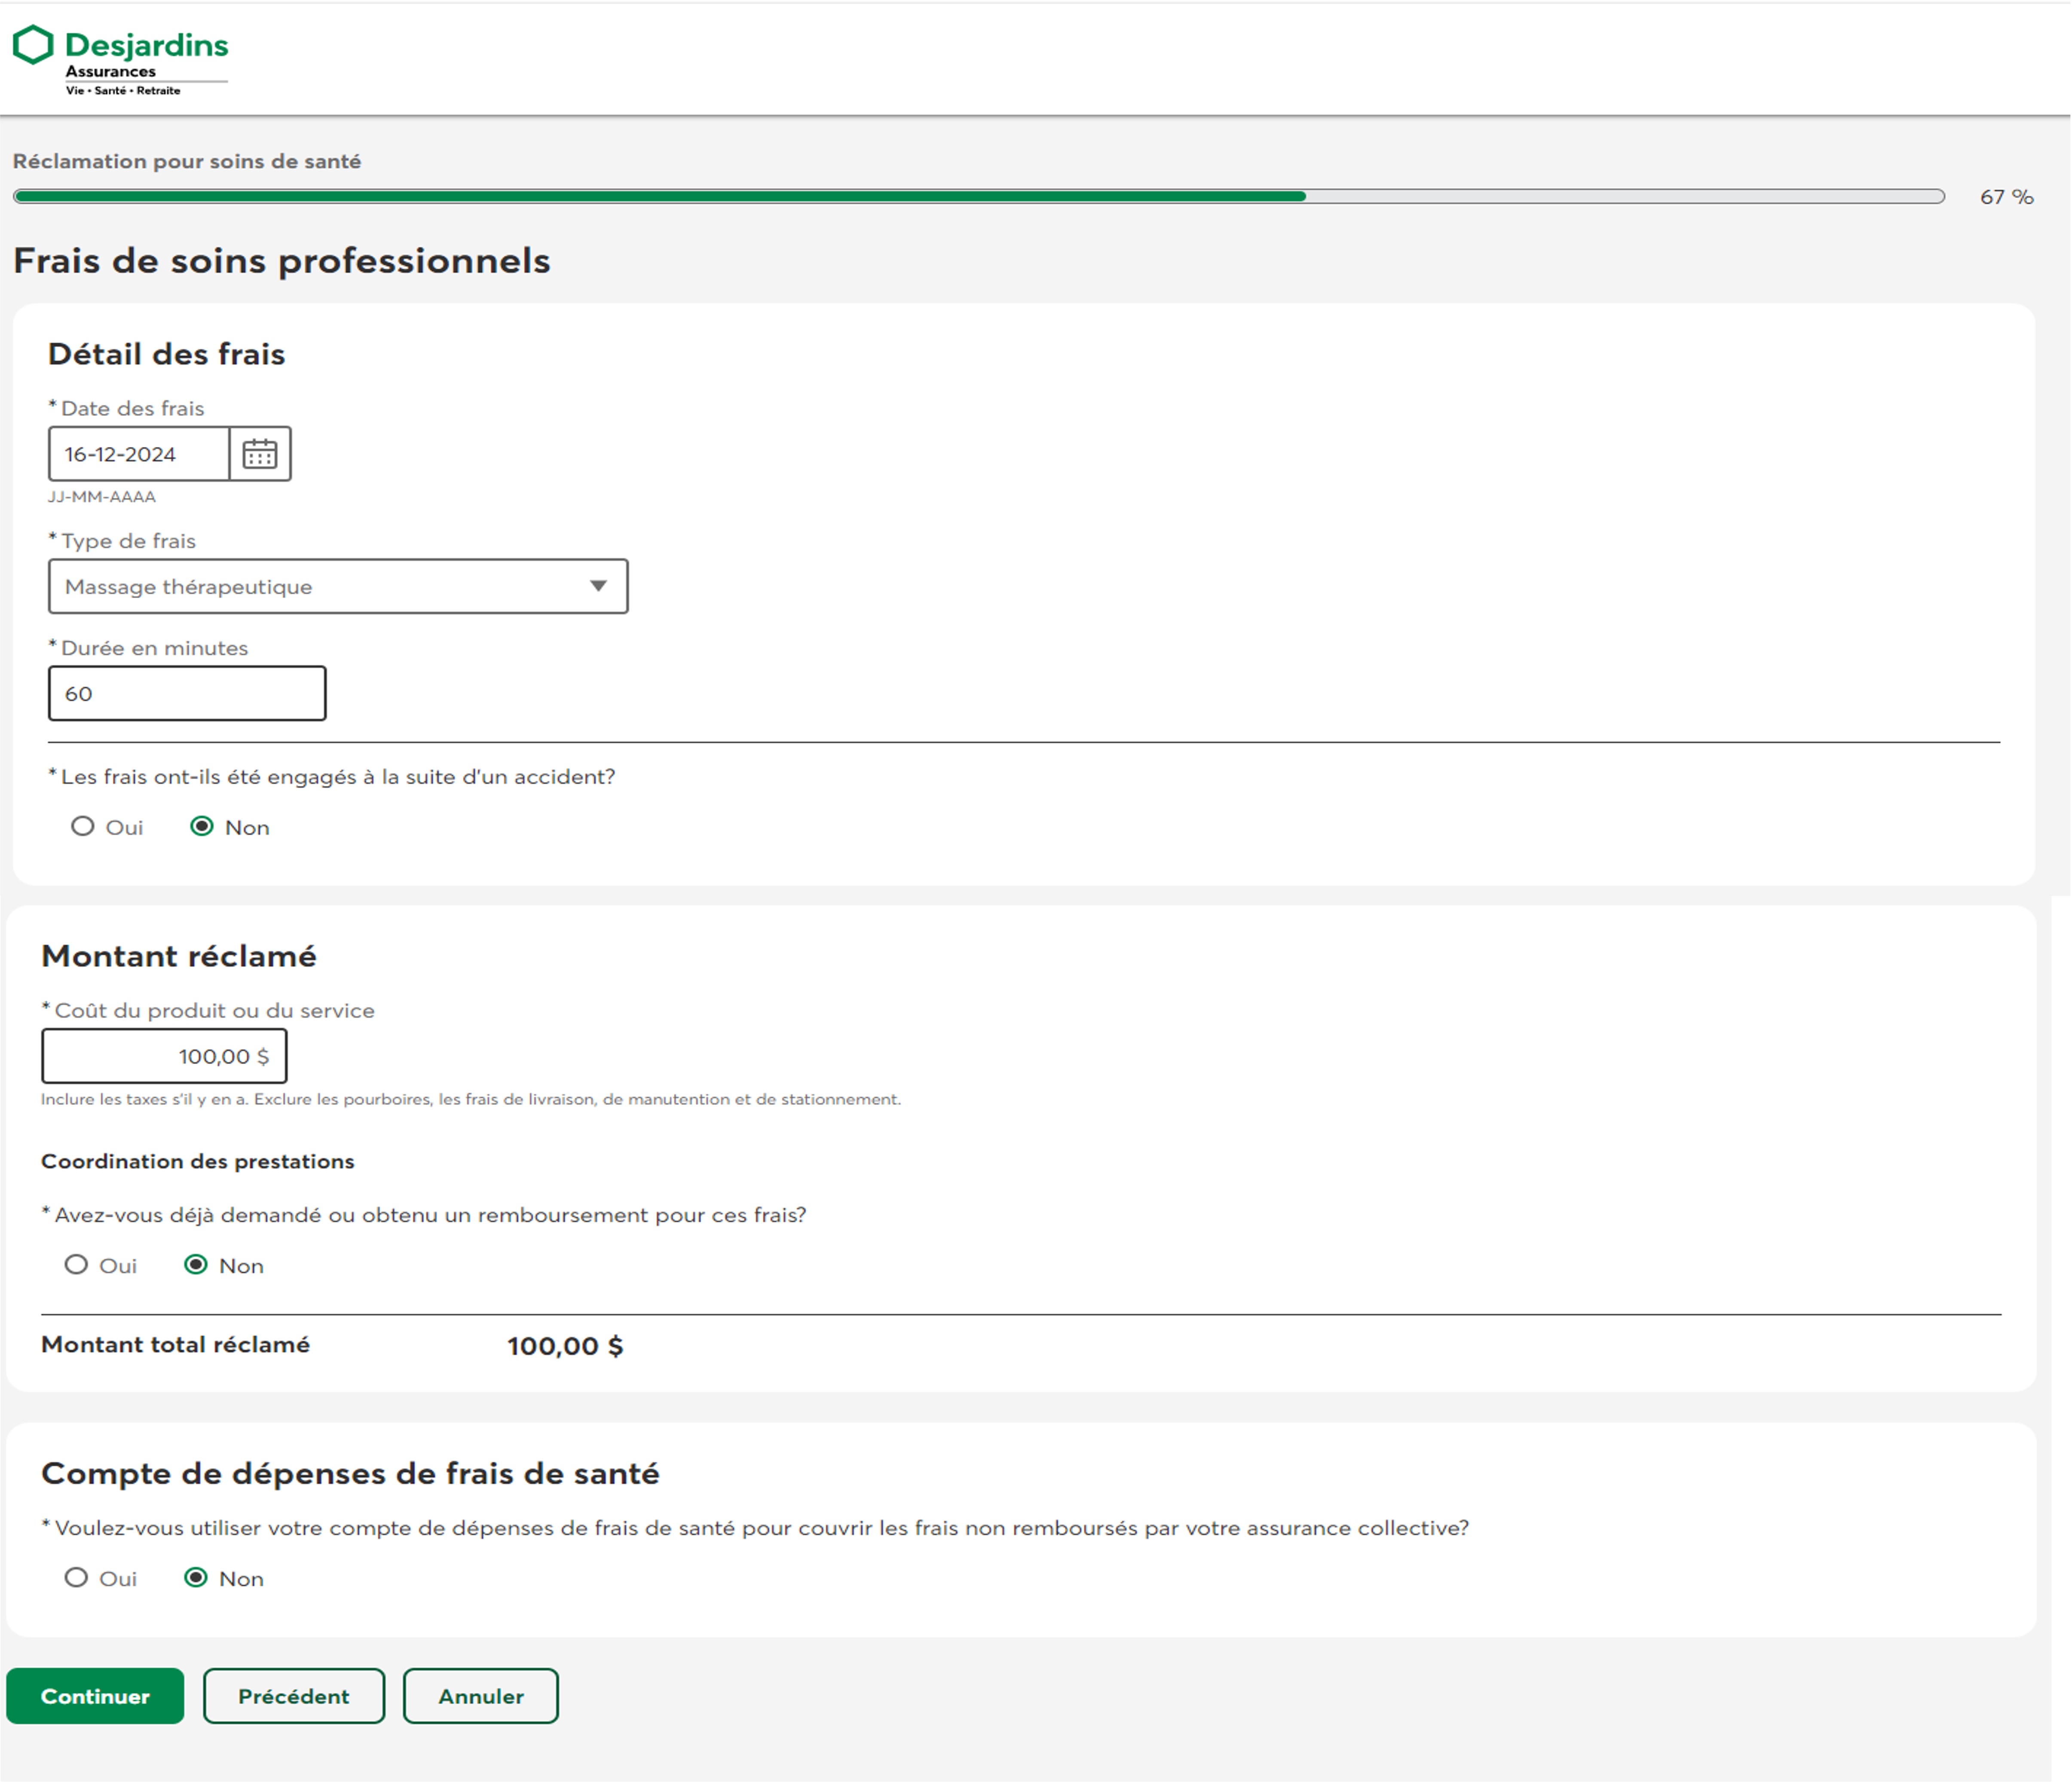2072x1782 pixels.
Task: Click the Compte de dépenses de frais de santé heading
Action: (x=350, y=1474)
